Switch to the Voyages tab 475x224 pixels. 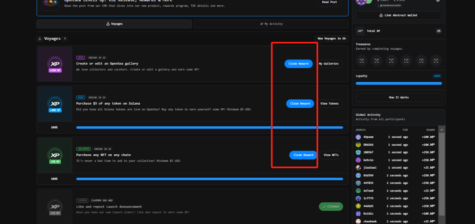(114, 24)
